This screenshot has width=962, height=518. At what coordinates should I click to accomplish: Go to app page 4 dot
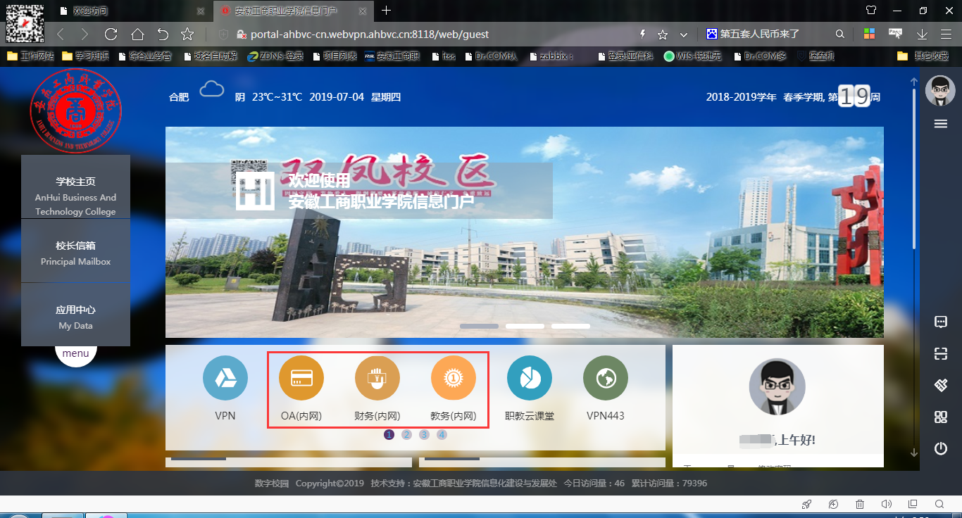442,434
